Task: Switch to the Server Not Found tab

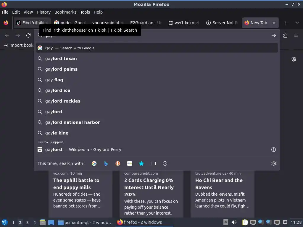Action: tap(222, 23)
